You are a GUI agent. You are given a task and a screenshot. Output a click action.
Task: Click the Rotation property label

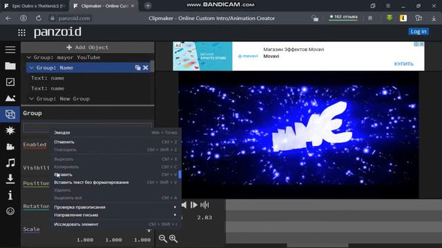(x=36, y=206)
